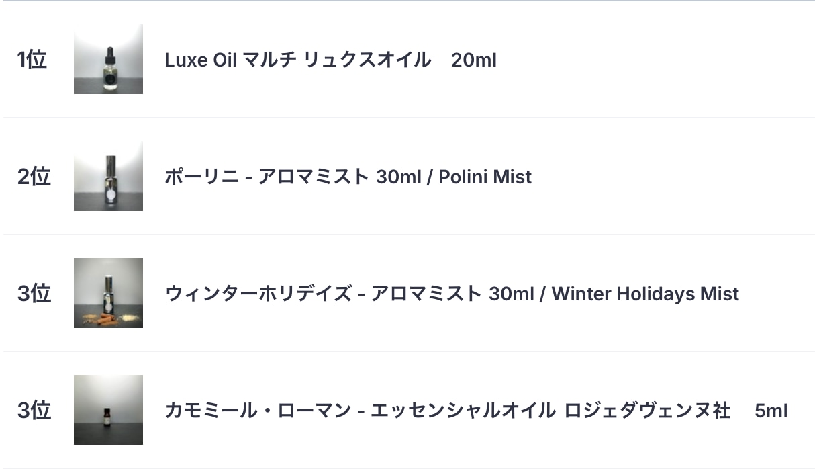Select the 3位 label beside Winter Holidays Mist
Screen dimensions: 815x469
click(34, 294)
